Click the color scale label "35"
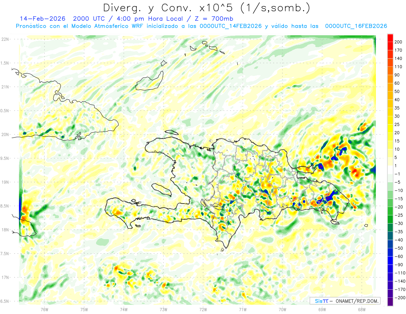Viewport: 406px width, 314px height. (397, 108)
